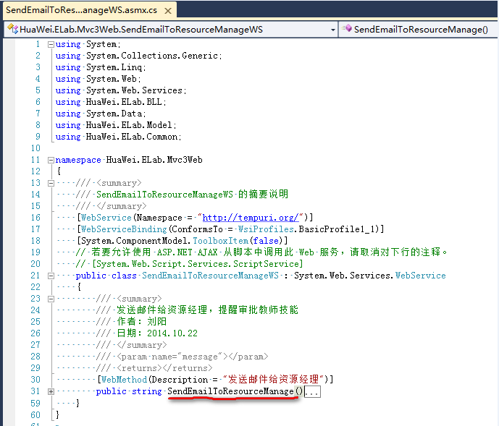This screenshot has width=499, height=426.
Task: Open the http://tempuri.org/ link
Action: click(x=251, y=218)
